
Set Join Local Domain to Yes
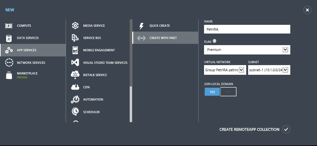[212, 92]
